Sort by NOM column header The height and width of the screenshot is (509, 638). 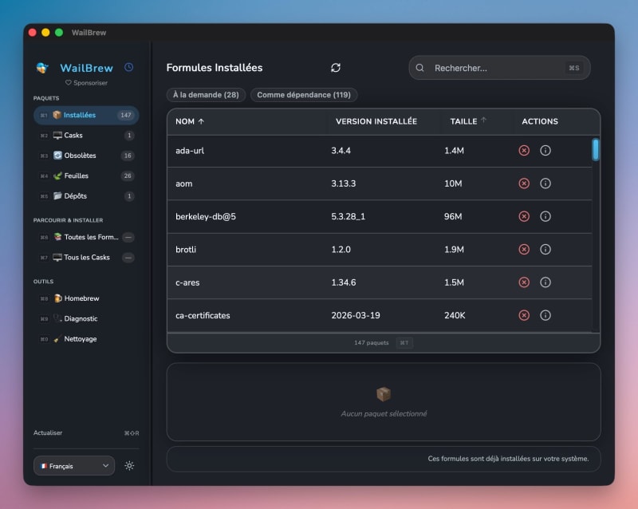[190, 121]
